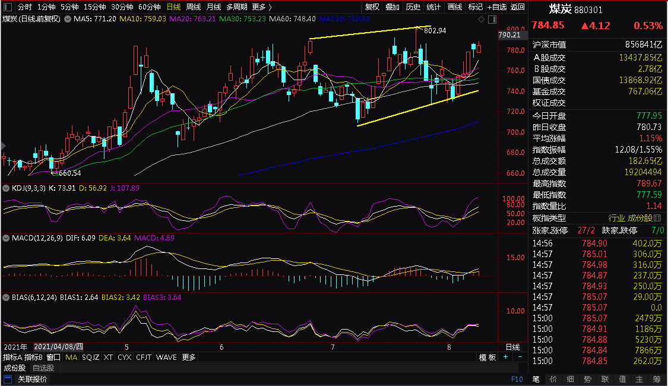Viewport: 668px width, 386px height.
Task: Add to watchlist with +自选
Action: click(497, 7)
